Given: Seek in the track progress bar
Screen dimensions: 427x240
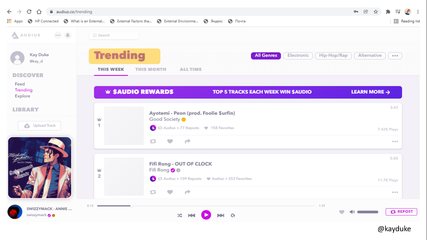Looking at the screenshot, I should pyautogui.click(x=206, y=206).
